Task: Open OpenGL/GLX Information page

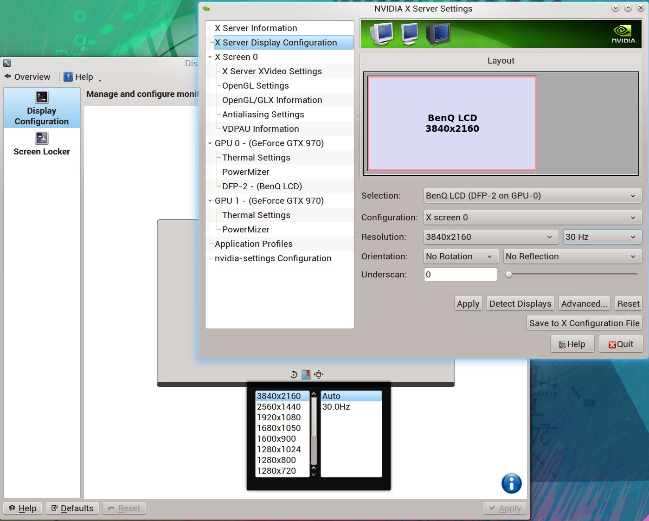Action: (x=272, y=100)
